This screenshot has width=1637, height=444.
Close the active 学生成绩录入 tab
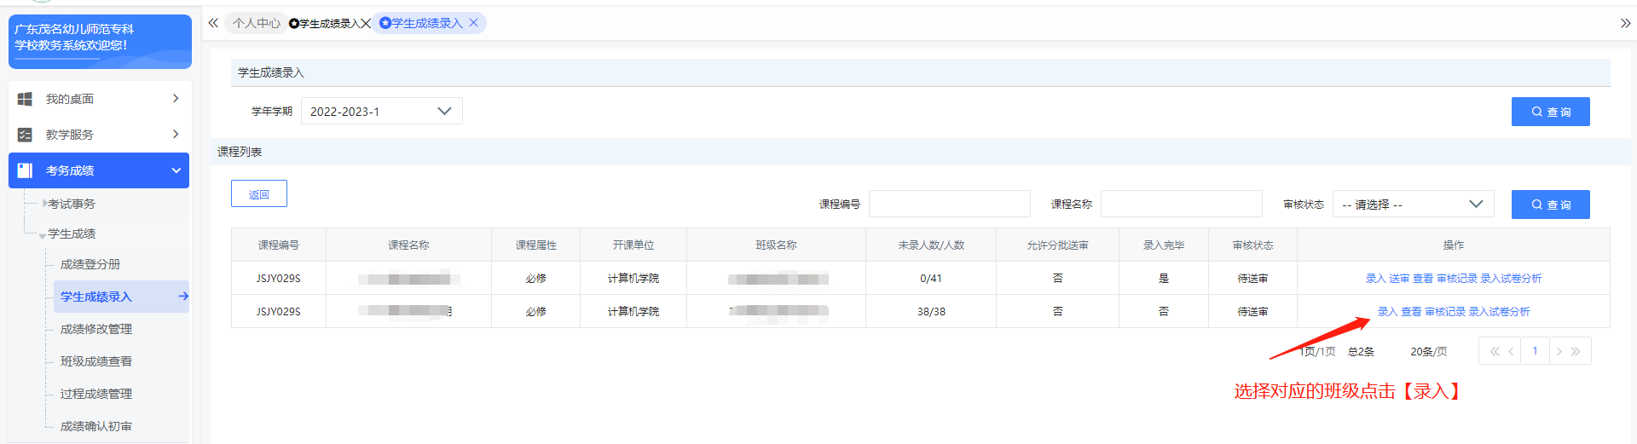pos(474,23)
